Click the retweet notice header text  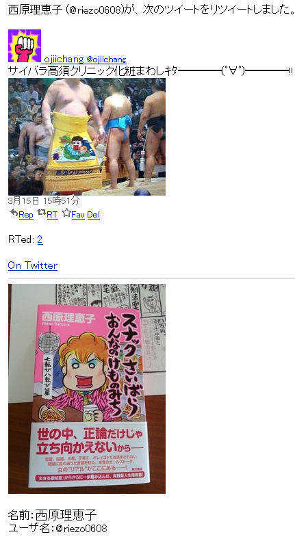click(x=151, y=10)
